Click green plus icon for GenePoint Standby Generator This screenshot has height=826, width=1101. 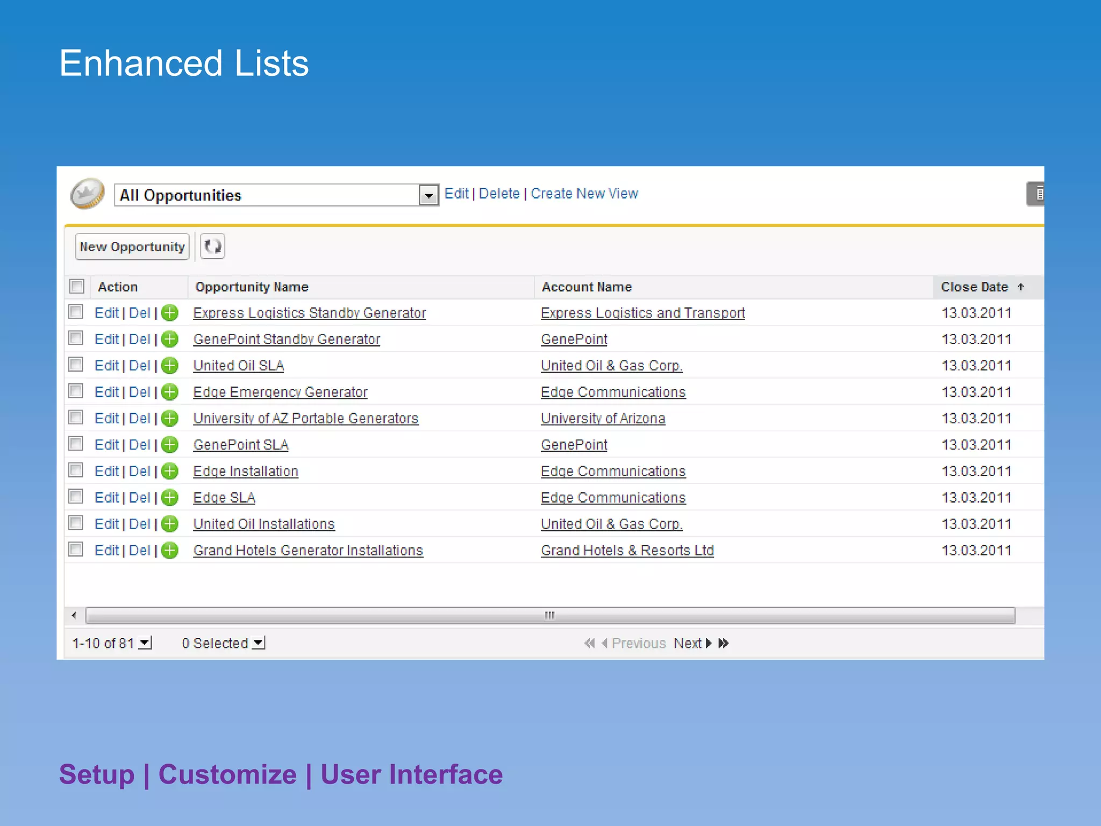pos(170,339)
